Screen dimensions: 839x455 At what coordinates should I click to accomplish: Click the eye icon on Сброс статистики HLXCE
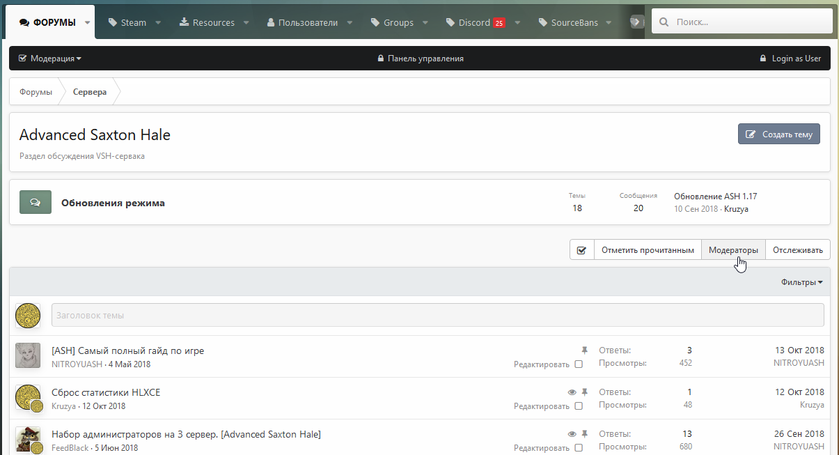[572, 392]
